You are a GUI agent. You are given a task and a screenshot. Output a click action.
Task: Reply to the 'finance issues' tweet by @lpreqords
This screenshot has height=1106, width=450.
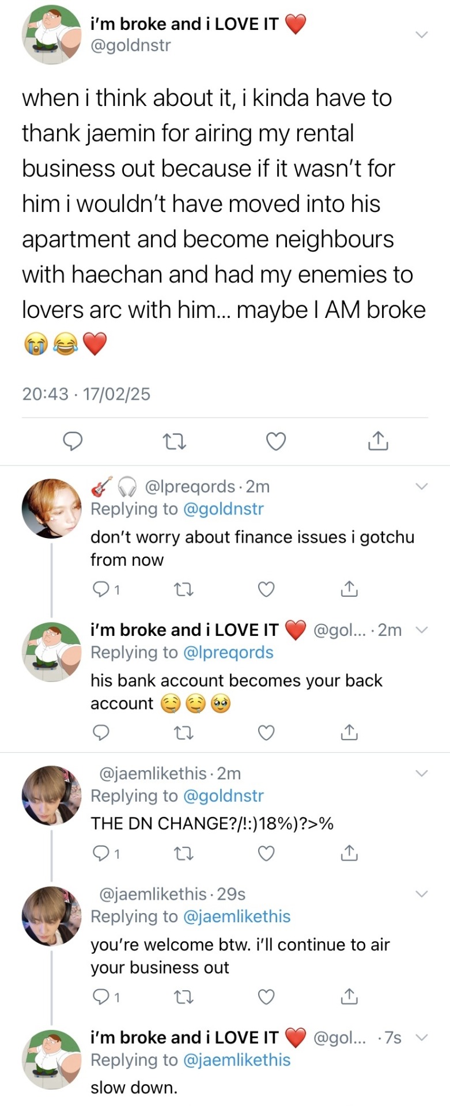click(x=101, y=589)
